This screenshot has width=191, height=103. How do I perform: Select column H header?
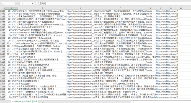tap(181, 8)
